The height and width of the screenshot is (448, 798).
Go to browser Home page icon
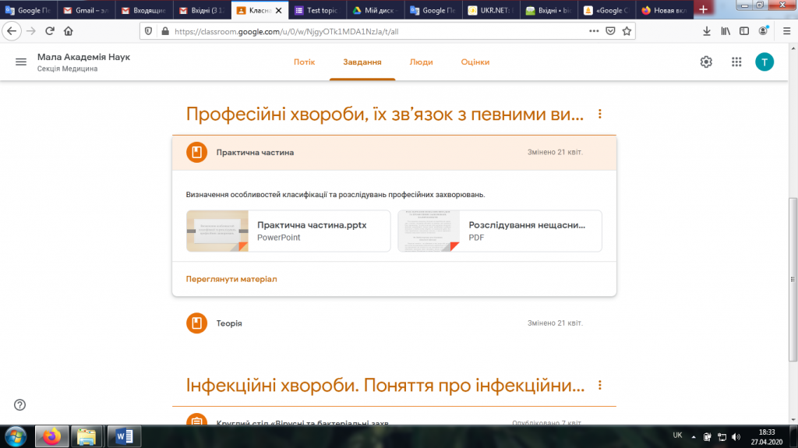[x=69, y=31]
